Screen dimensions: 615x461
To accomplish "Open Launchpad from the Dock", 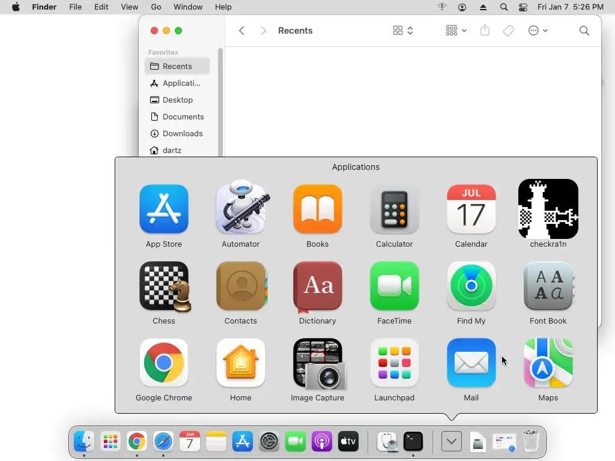I will (111, 441).
